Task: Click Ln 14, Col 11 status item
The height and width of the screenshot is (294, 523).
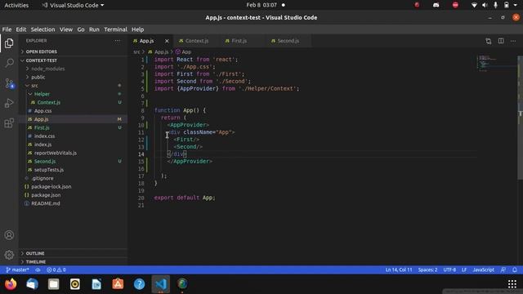Action: (399, 269)
